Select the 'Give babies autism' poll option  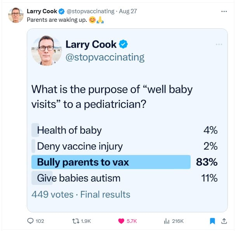[x=125, y=178]
